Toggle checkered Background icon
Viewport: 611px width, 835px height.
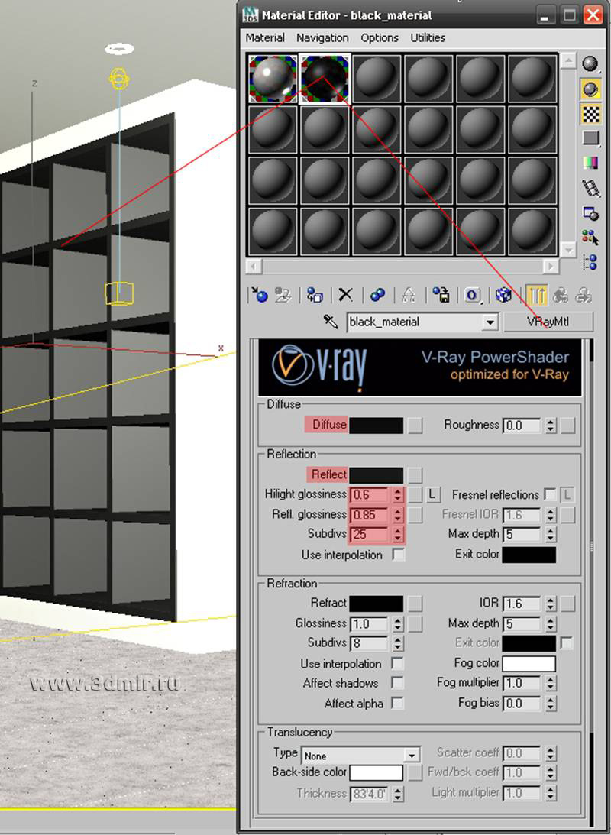pos(590,114)
